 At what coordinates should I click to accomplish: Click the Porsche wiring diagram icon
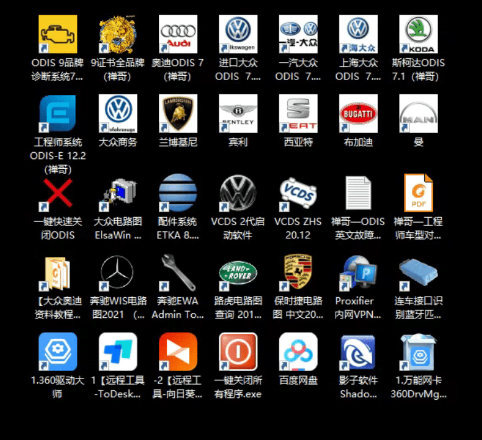click(x=298, y=273)
